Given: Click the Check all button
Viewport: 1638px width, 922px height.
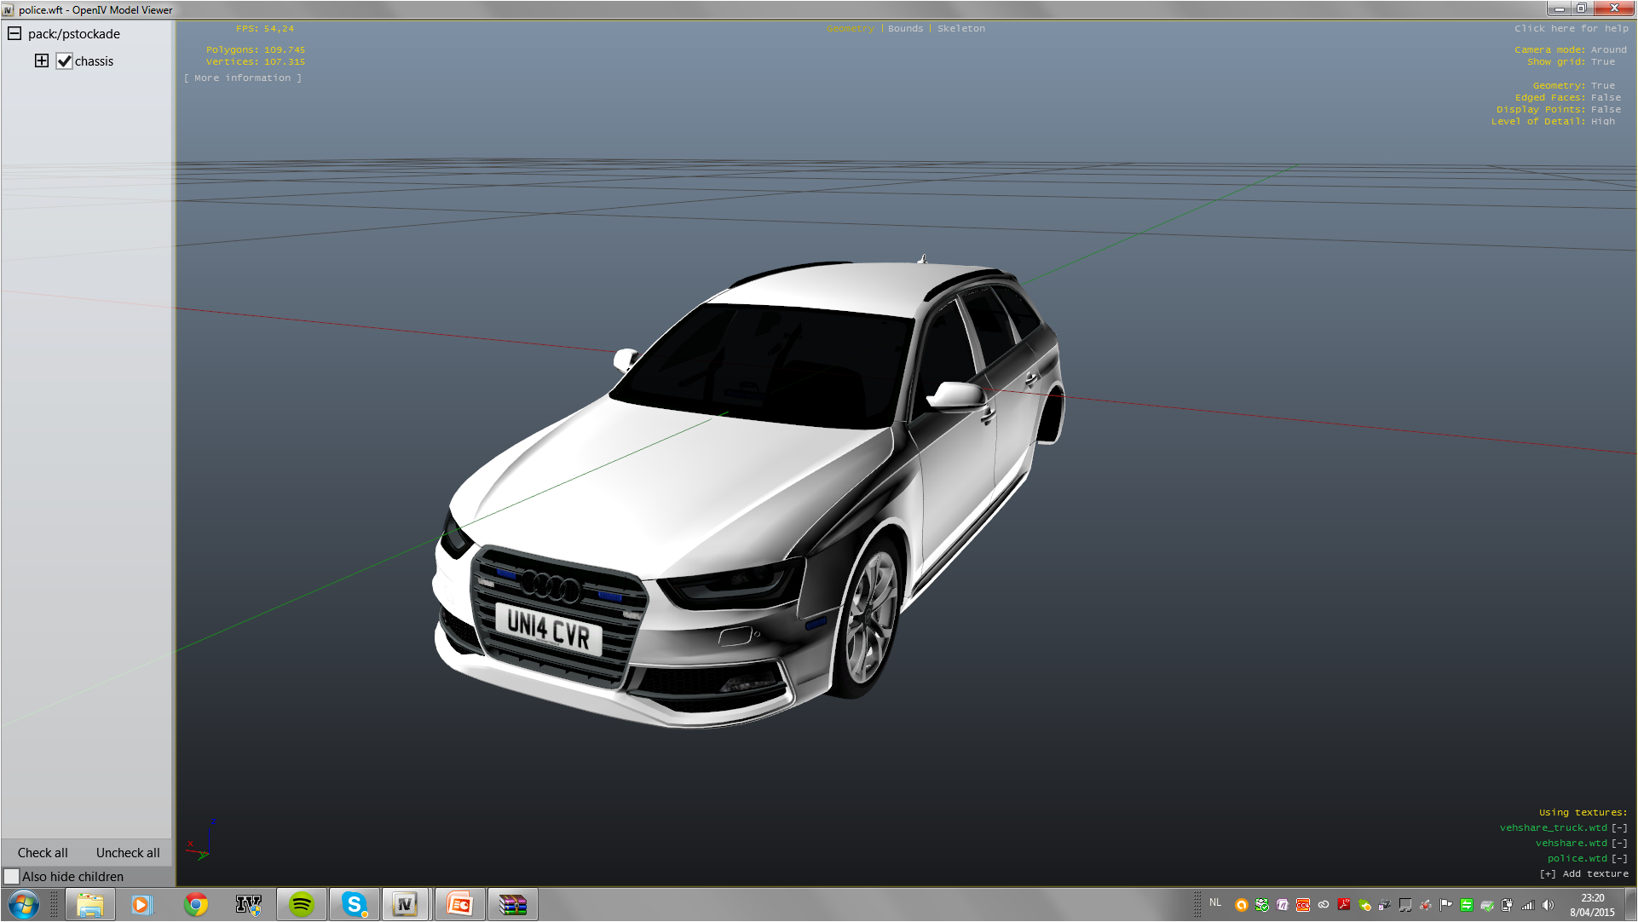Looking at the screenshot, I should tap(43, 852).
